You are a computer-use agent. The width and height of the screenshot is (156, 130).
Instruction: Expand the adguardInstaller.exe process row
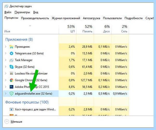point(6,94)
